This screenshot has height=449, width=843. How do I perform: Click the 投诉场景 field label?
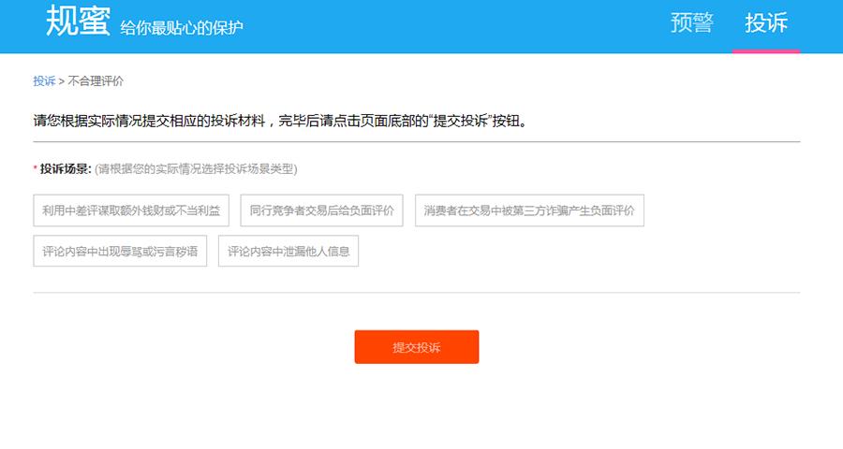click(65, 169)
